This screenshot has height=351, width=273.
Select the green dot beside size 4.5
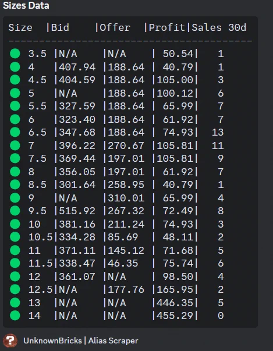[15, 80]
